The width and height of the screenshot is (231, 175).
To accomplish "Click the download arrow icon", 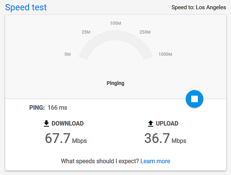I will (46, 123).
